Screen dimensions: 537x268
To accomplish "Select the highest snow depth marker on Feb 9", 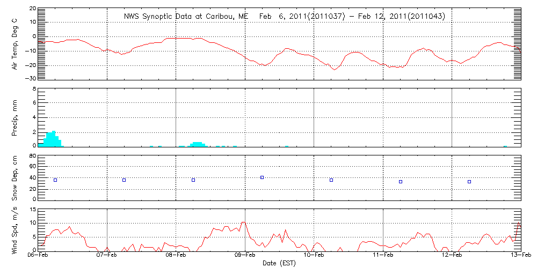I will pos(262,177).
